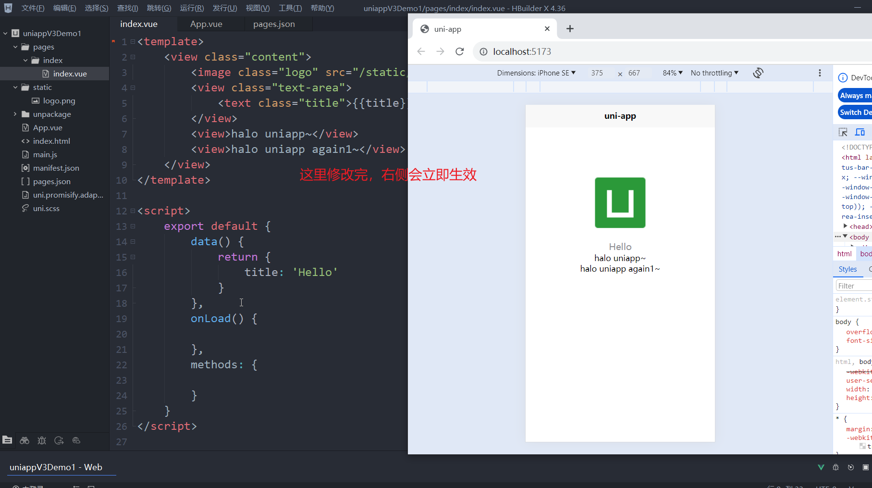872x488 pixels.
Task: Open the 运行(R) menu
Action: point(192,8)
